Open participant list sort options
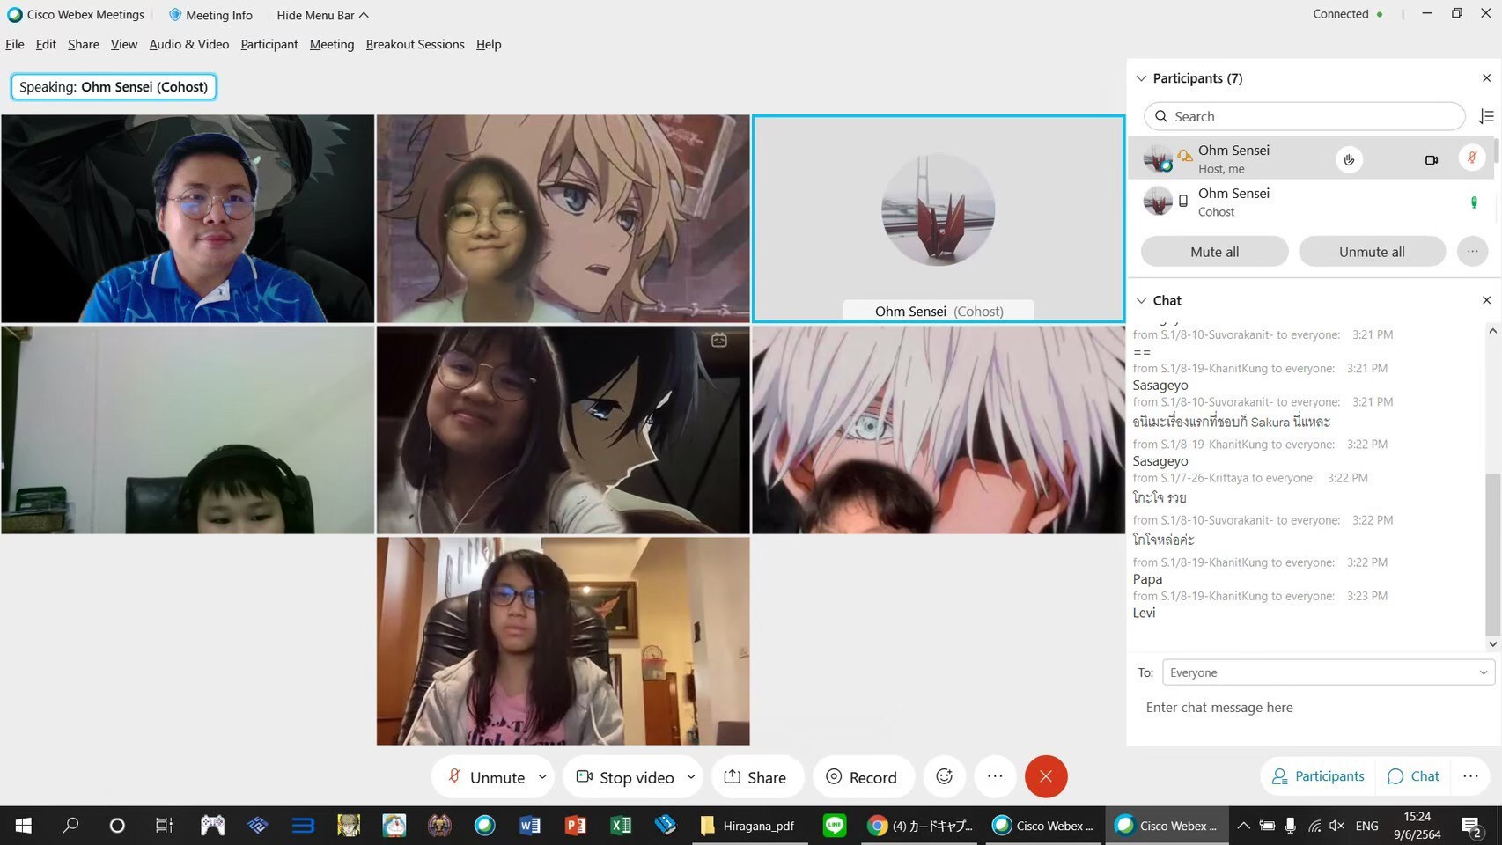1502x845 pixels. click(1486, 116)
